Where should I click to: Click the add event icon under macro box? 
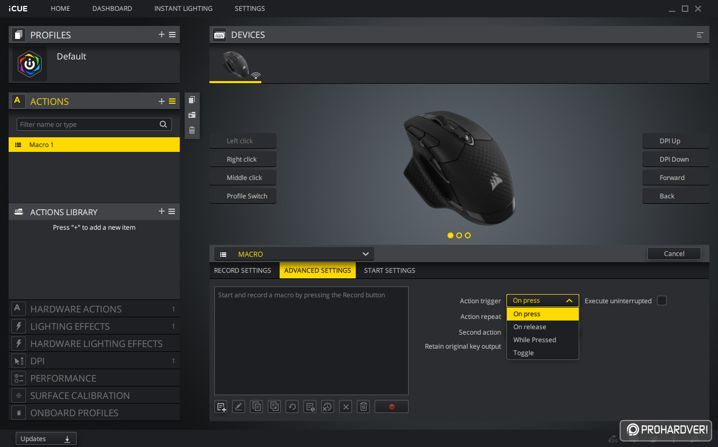coord(221,406)
